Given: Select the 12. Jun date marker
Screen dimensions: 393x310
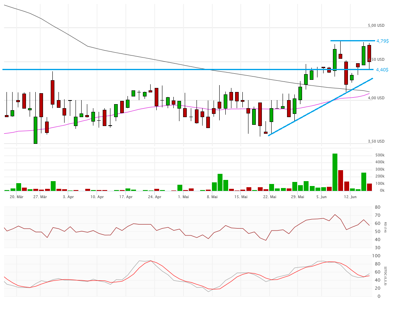Looking at the screenshot, I should (x=350, y=197).
